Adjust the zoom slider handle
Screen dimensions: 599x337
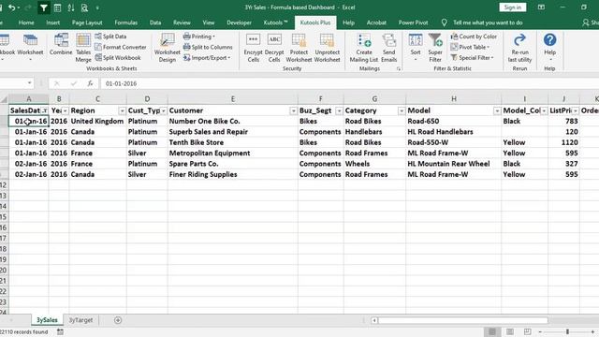567,331
